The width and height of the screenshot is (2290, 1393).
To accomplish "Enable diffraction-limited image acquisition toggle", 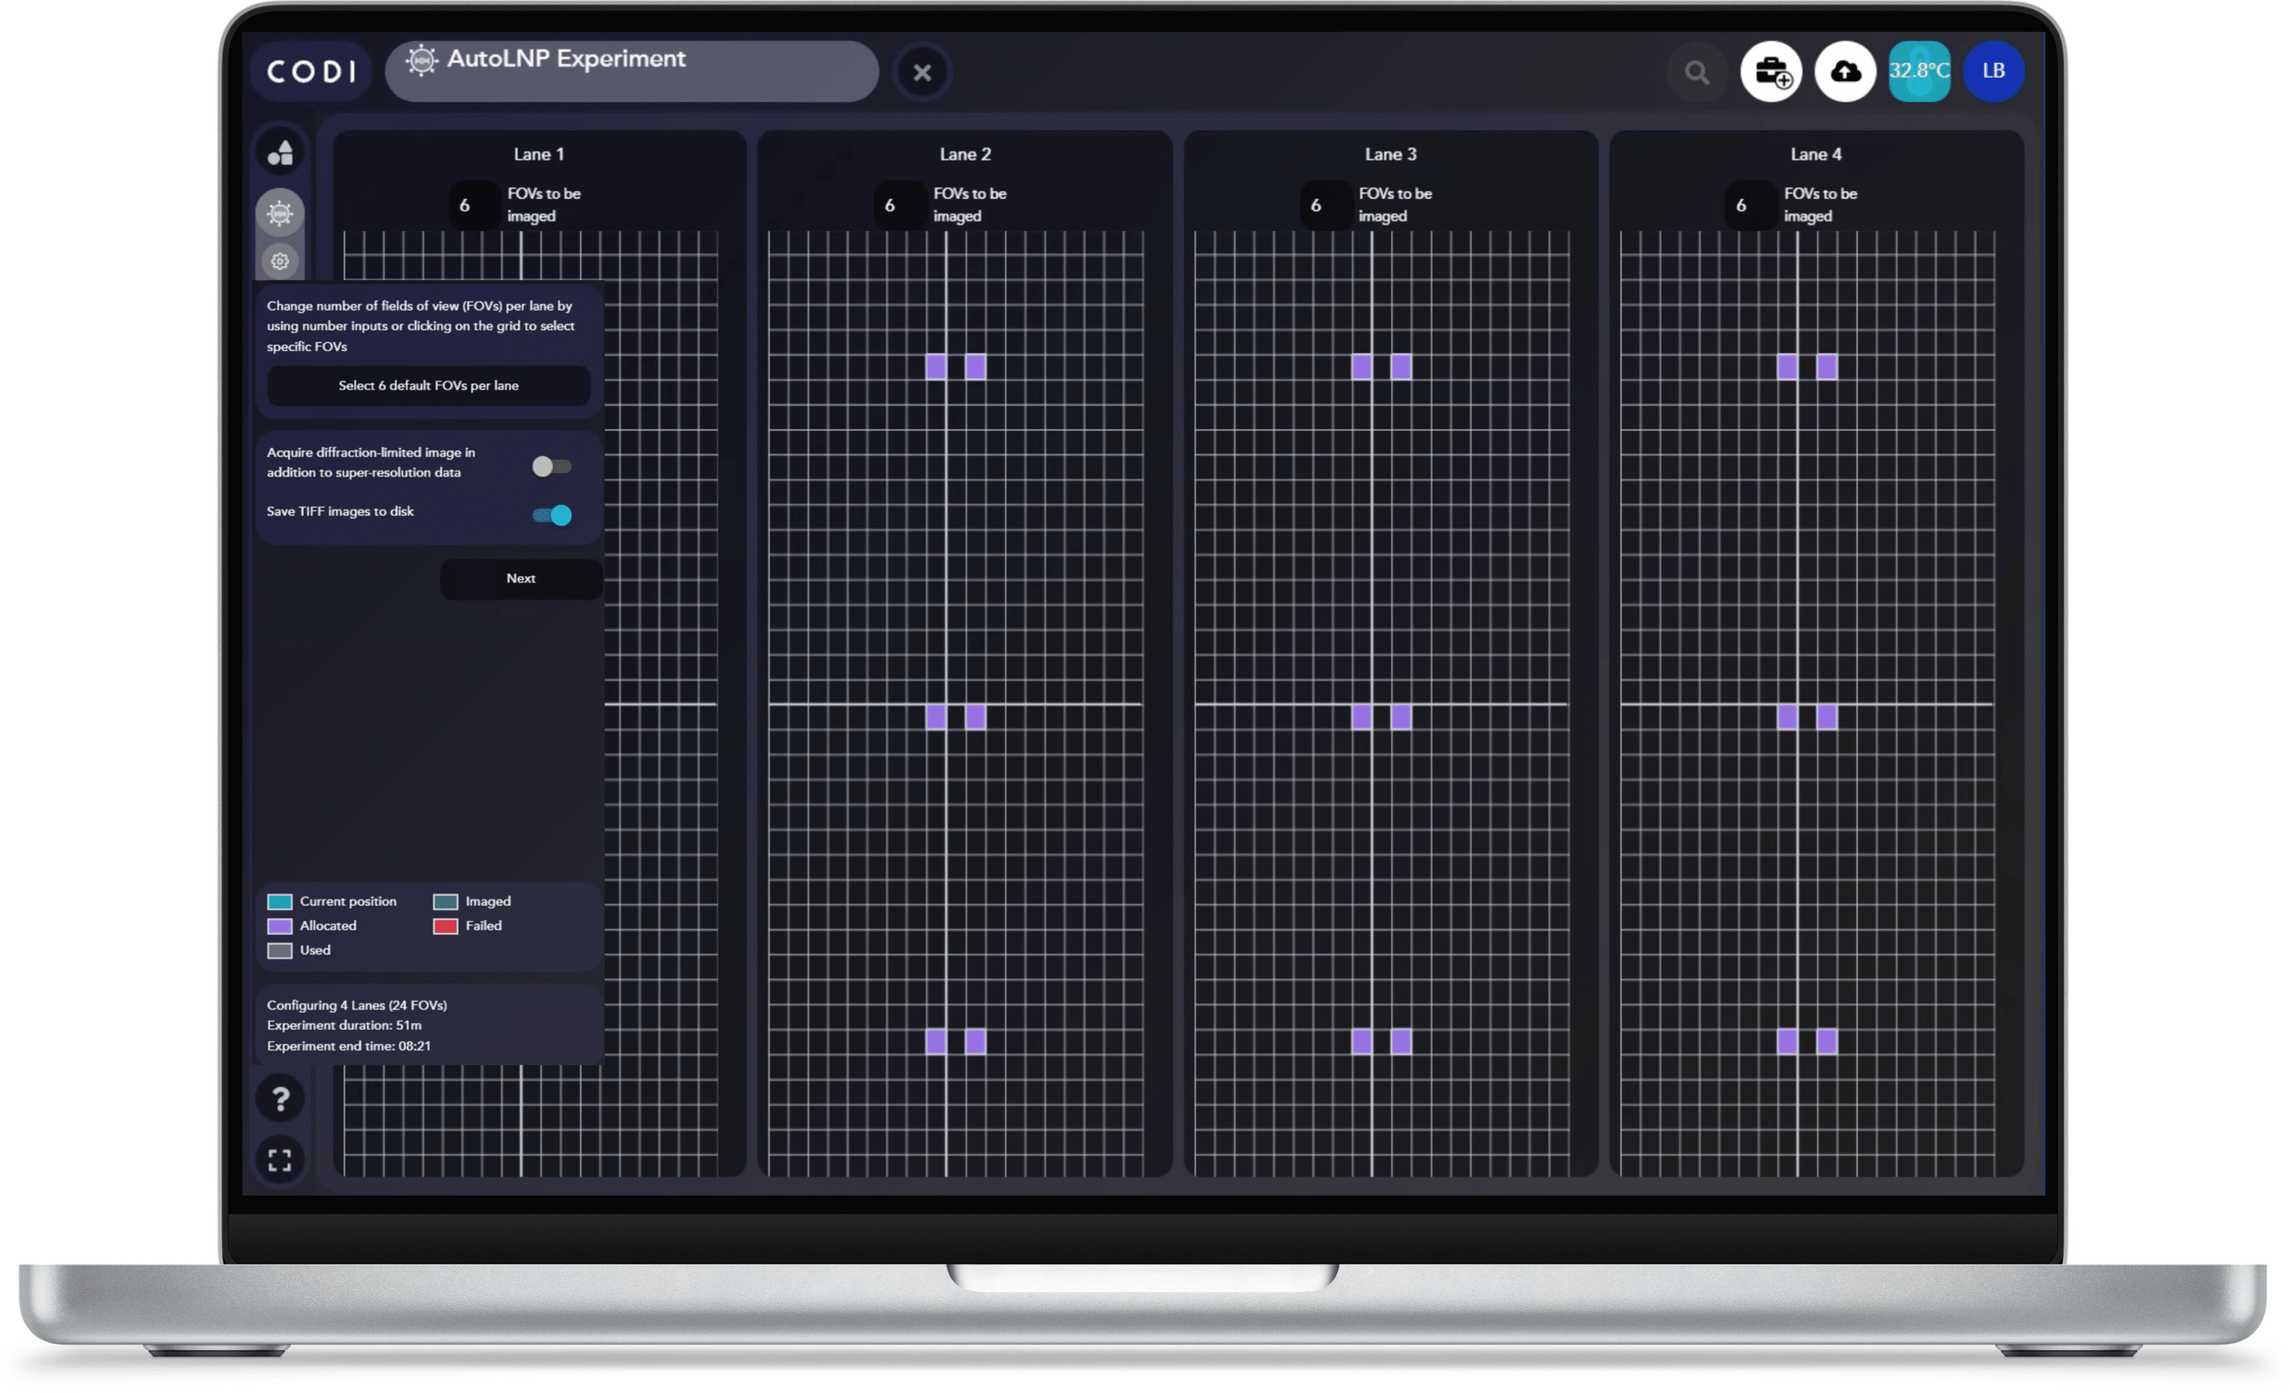I will click(x=552, y=466).
